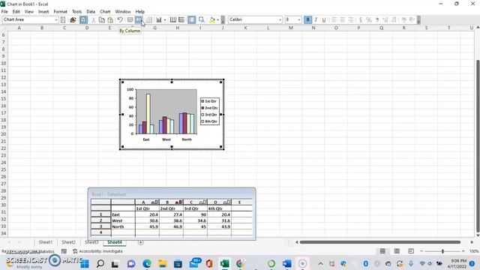The image size is (480, 270).
Task: Switch to Page Layout view icon
Action: tap(397, 251)
